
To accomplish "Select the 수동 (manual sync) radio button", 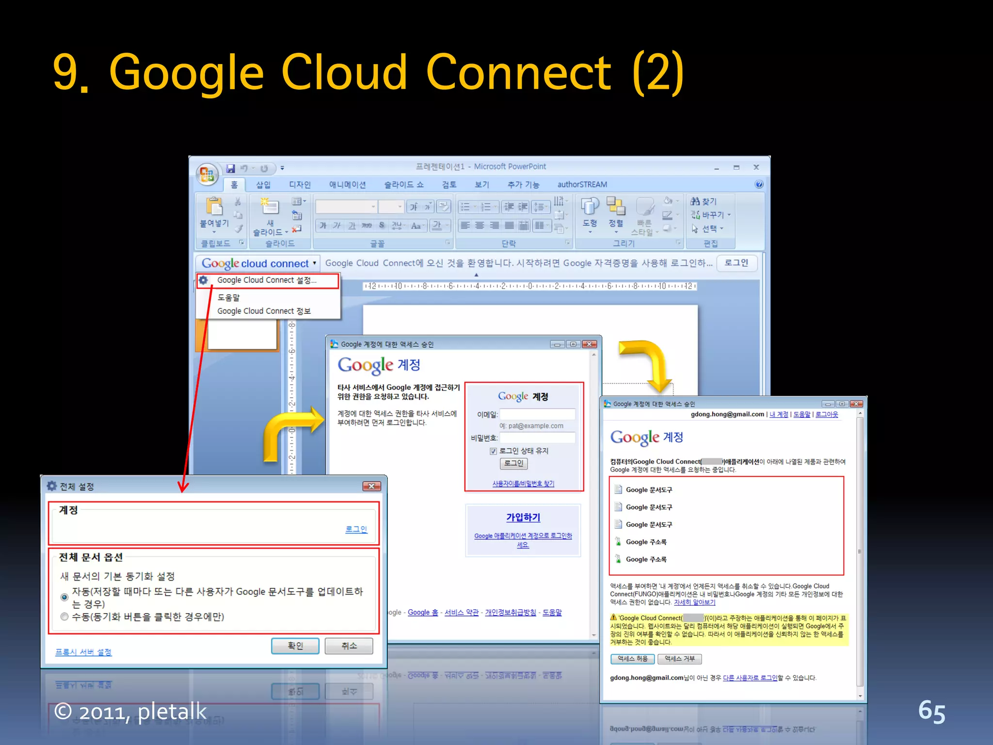I will [x=64, y=617].
